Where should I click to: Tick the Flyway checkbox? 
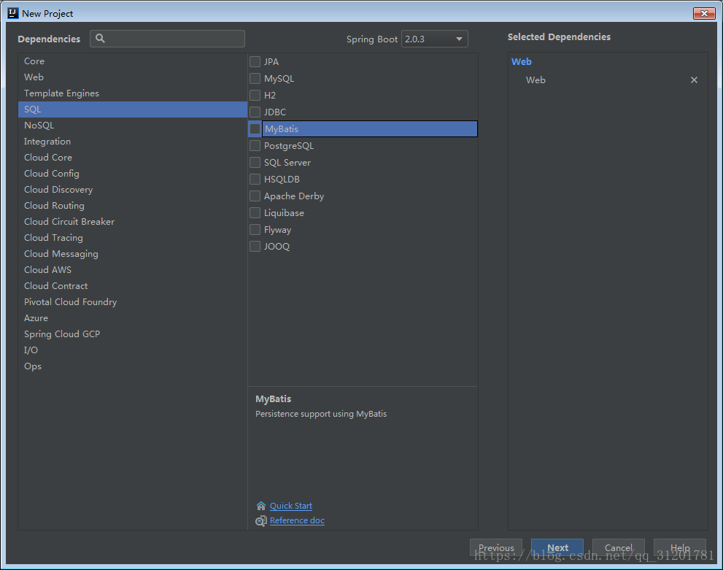[x=255, y=230]
